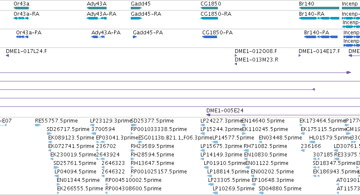This screenshot has width=360, height=195.
Task: Select the LP15675.3prime label
Action: (x=221, y=146)
